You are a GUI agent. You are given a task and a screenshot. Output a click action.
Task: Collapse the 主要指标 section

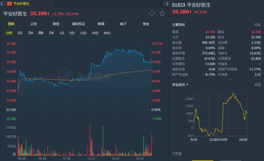[x=258, y=25]
